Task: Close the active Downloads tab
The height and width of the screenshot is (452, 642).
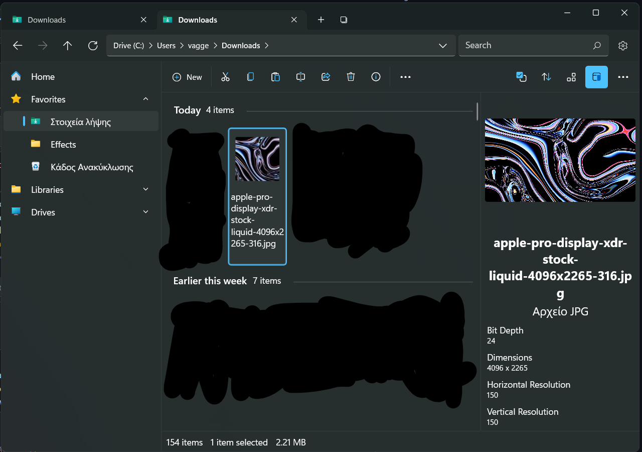Action: point(294,20)
